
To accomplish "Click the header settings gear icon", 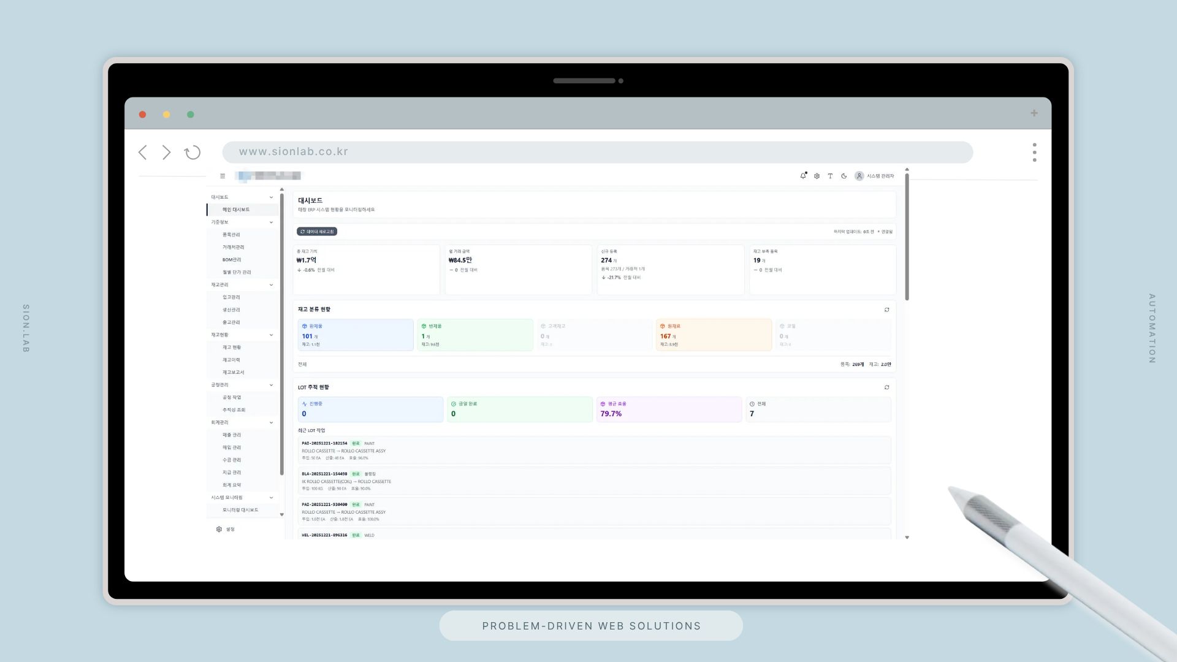I will coord(817,176).
